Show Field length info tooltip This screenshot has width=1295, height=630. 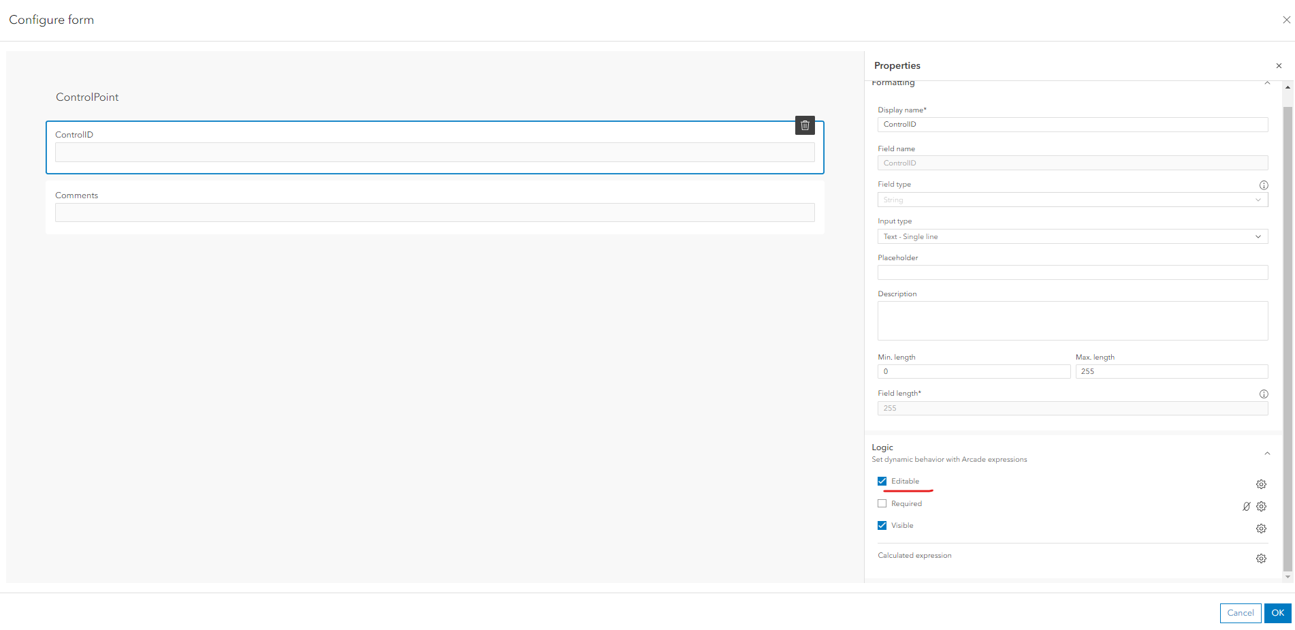point(1264,394)
